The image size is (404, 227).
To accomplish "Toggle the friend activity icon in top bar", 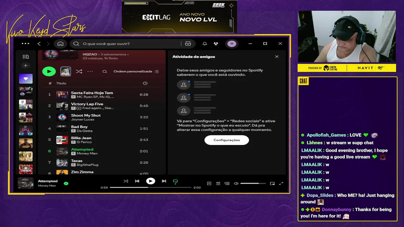I will 216,44.
